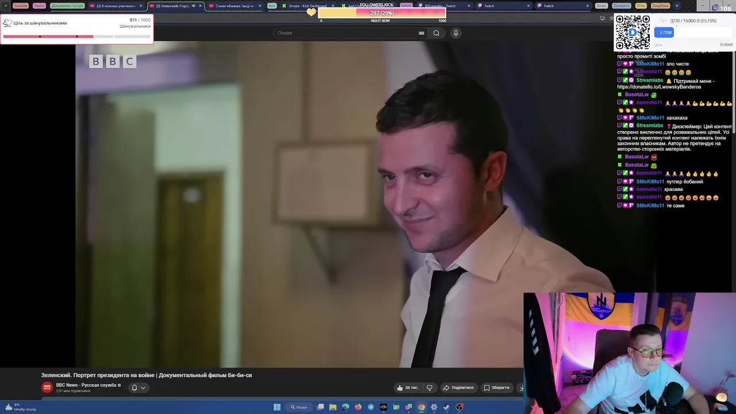The width and height of the screenshot is (736, 414).
Task: Open the DeepState tab group label
Action: click(660, 6)
